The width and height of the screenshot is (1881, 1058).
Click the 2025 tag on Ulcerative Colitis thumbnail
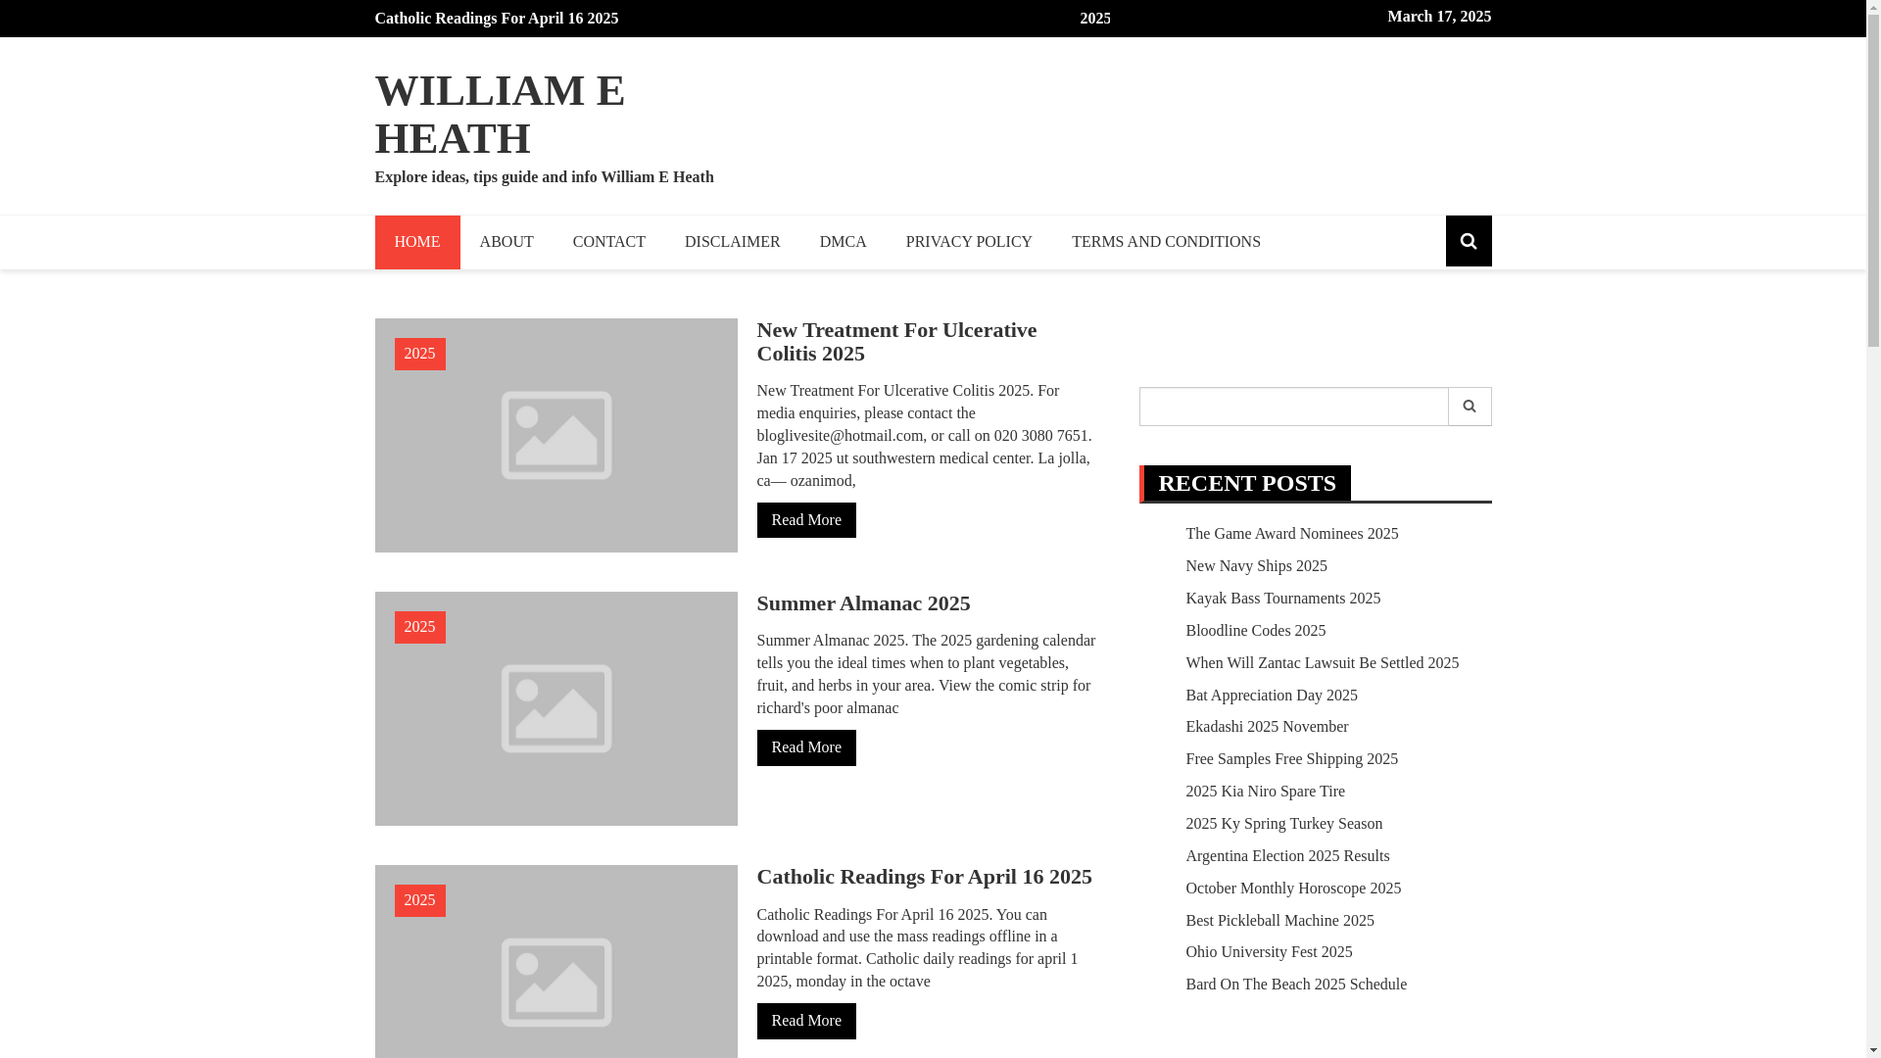419,354
